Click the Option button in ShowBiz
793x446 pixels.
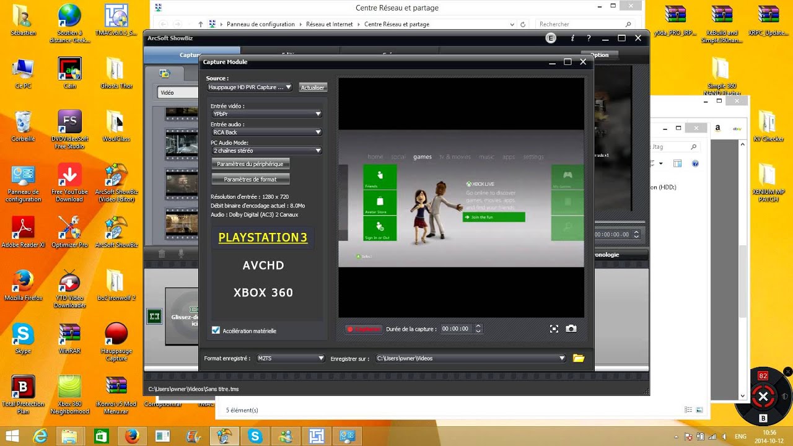(x=599, y=55)
